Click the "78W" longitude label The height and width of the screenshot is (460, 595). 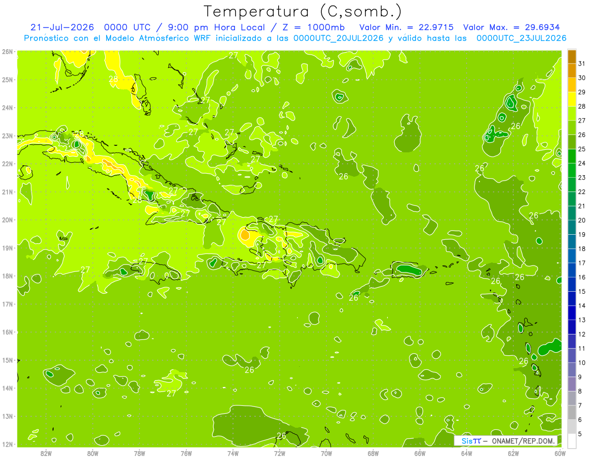[x=139, y=453]
